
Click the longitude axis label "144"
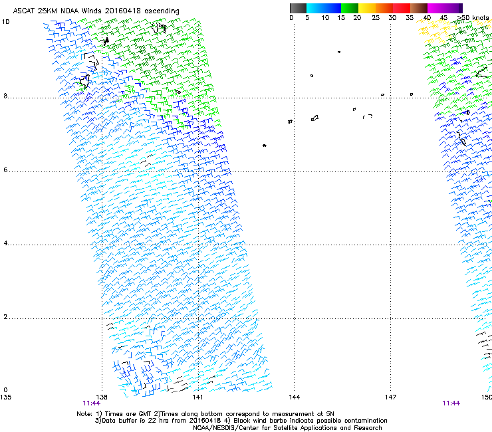pyautogui.click(x=295, y=397)
